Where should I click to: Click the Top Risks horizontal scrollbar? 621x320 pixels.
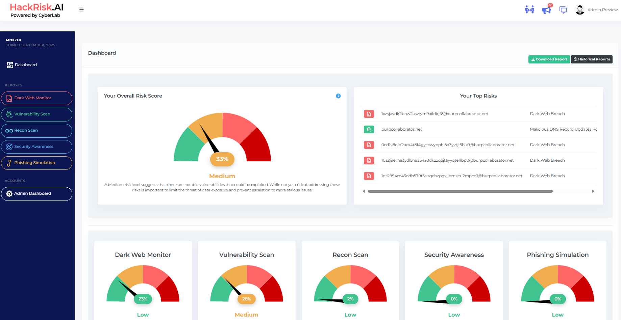[460, 191]
